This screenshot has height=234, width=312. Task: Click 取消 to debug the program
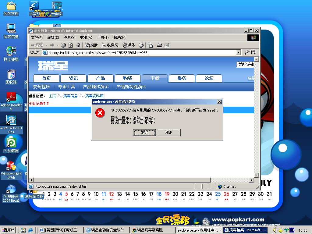[x=169, y=133]
